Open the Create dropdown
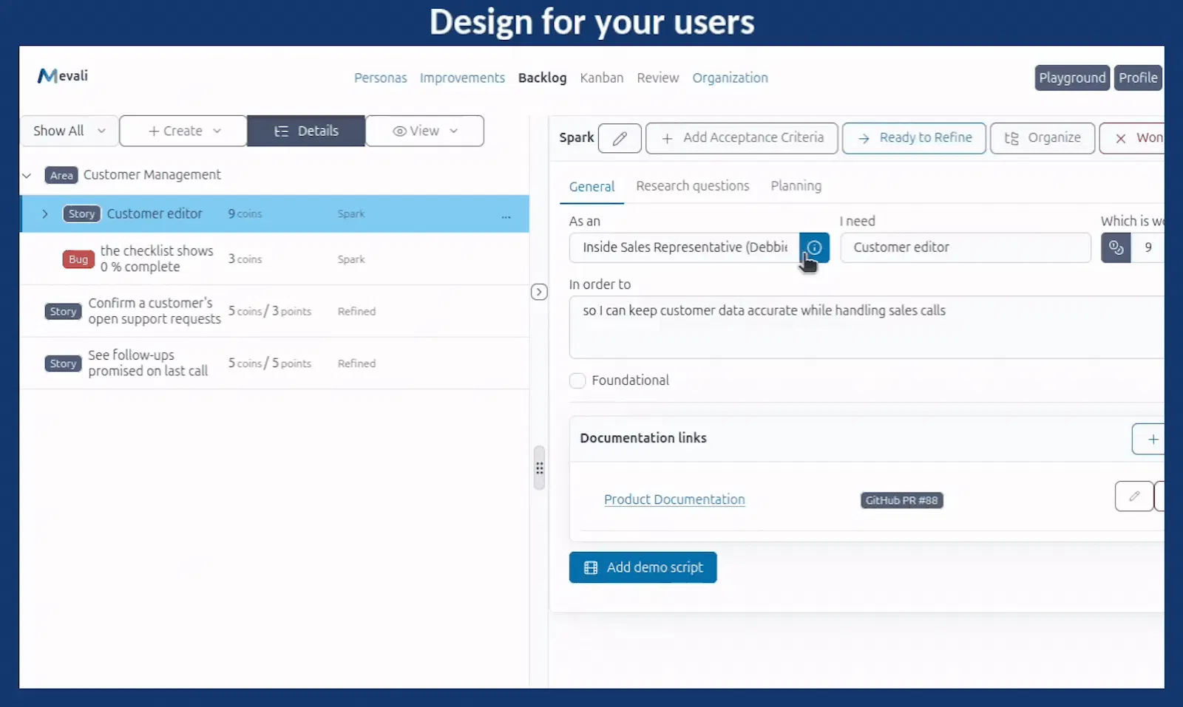The width and height of the screenshot is (1183, 707). [183, 131]
